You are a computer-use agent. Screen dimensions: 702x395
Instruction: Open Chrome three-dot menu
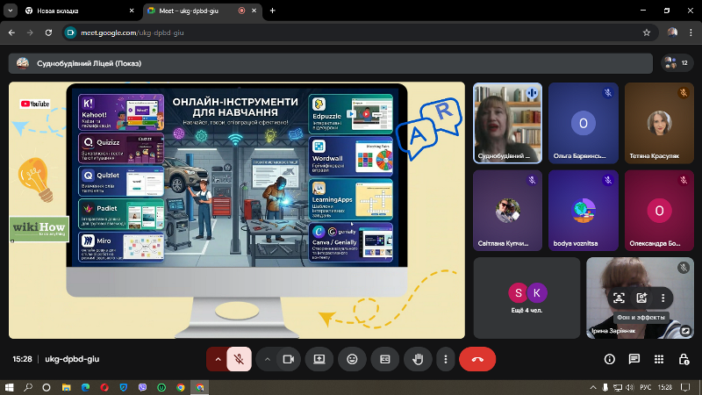(x=691, y=32)
